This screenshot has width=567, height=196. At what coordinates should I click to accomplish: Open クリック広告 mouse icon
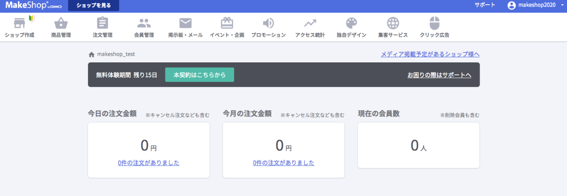click(x=434, y=23)
